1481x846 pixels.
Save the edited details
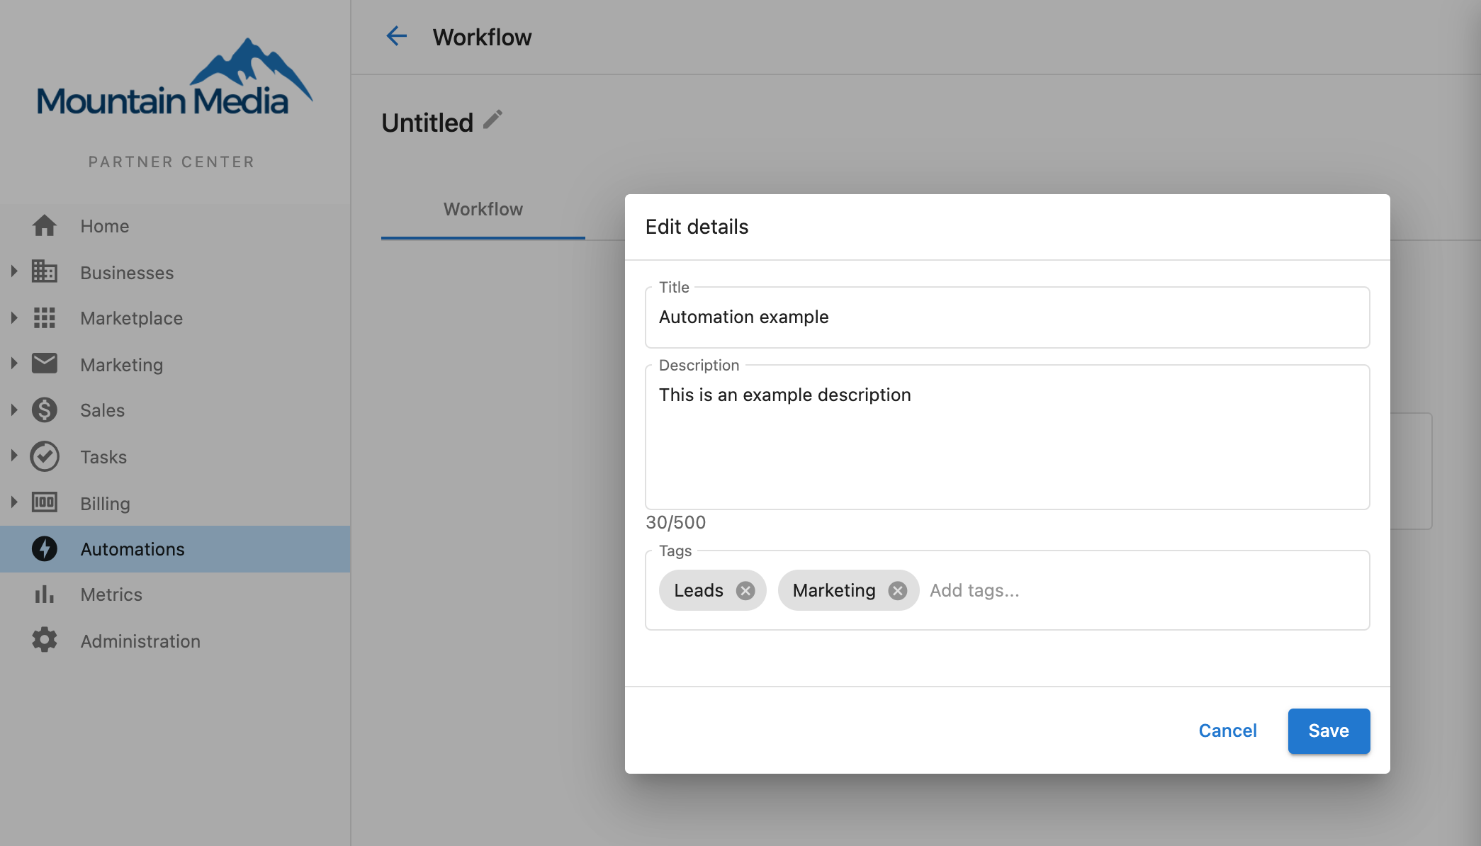pyautogui.click(x=1329, y=731)
